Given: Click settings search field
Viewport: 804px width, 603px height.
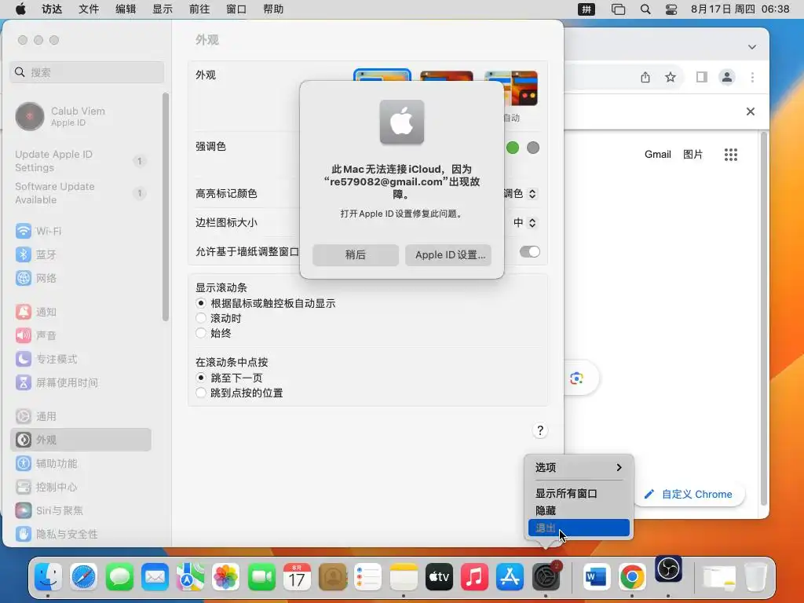Looking at the screenshot, I should pyautogui.click(x=86, y=72).
